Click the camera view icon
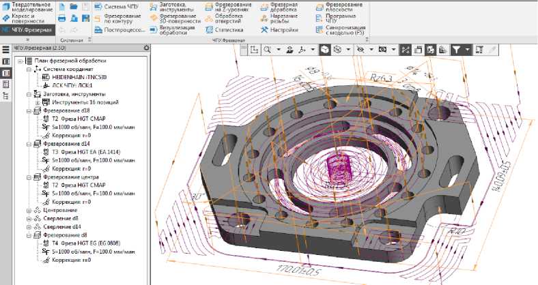The image size is (538, 285). click(x=382, y=50)
